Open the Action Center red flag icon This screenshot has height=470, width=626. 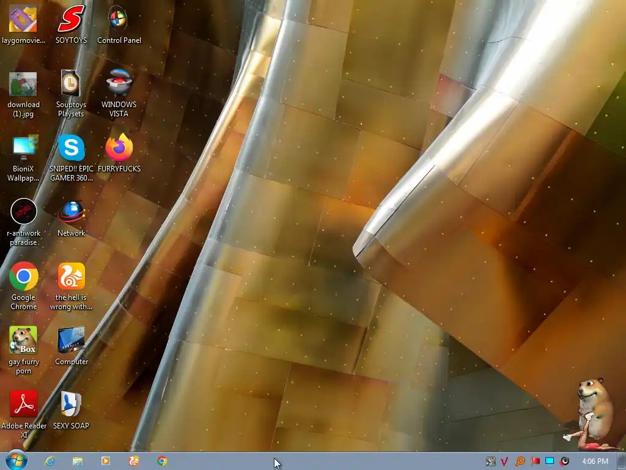click(x=535, y=461)
